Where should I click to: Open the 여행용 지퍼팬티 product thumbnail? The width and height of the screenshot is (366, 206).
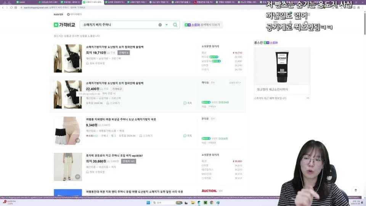[68, 131]
